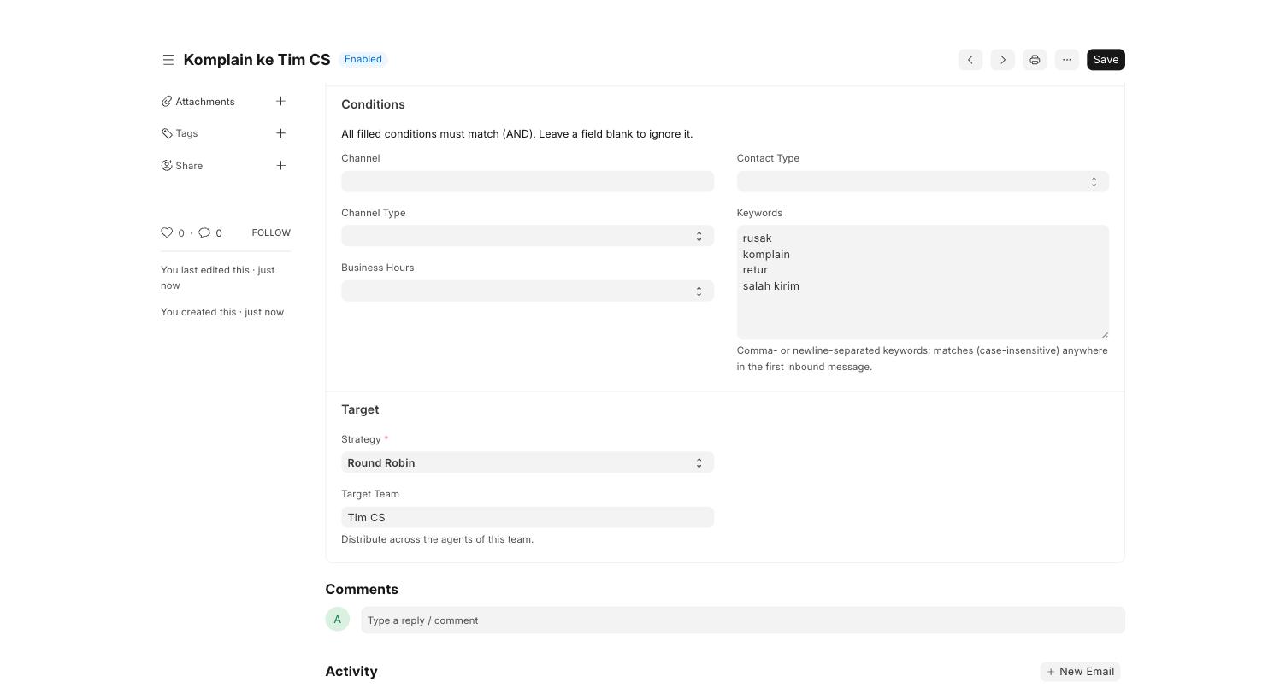Click the Share people icon
The height and width of the screenshot is (694, 1286).
(167, 165)
